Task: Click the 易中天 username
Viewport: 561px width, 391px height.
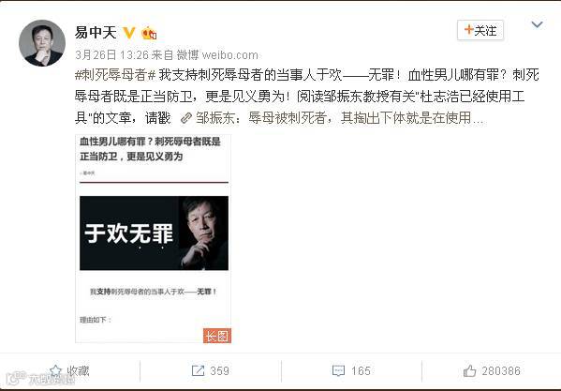Action: 96,33
